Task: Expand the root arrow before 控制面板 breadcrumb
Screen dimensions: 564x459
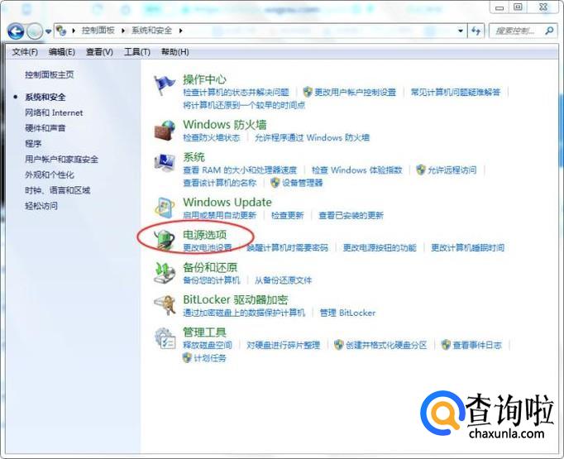Action: tap(74, 31)
